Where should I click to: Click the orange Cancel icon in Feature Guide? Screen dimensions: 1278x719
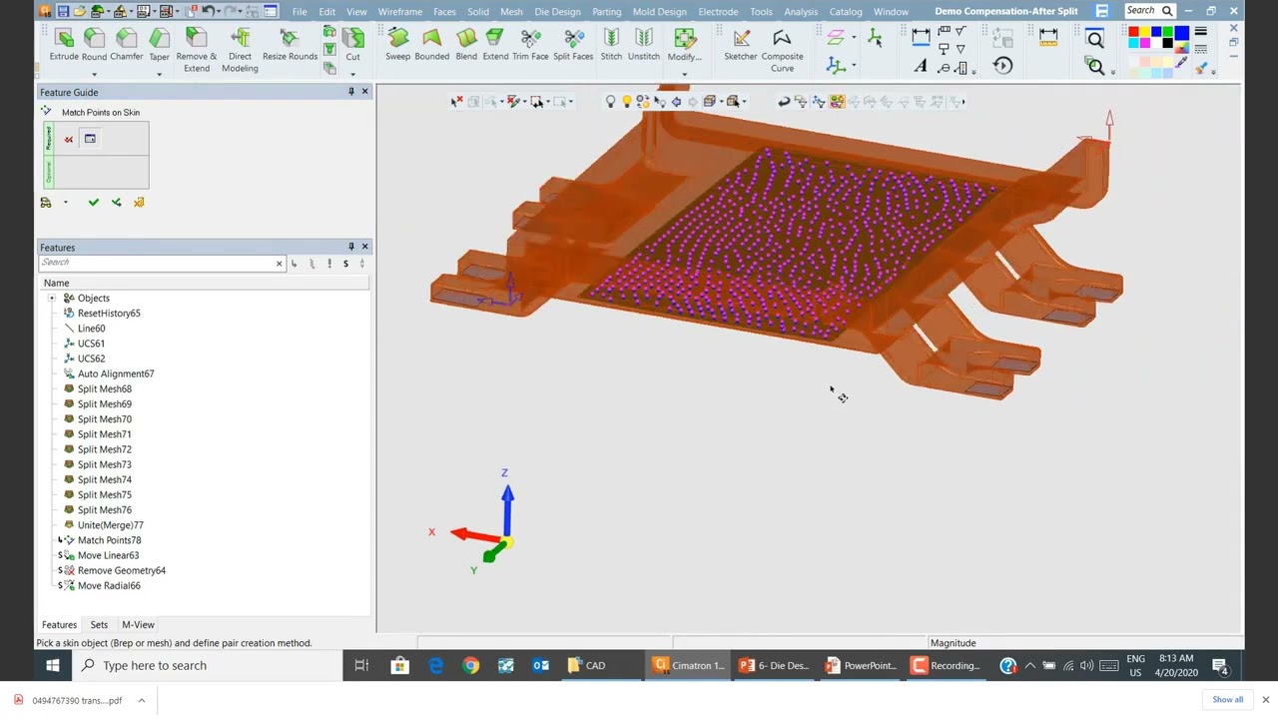(139, 203)
